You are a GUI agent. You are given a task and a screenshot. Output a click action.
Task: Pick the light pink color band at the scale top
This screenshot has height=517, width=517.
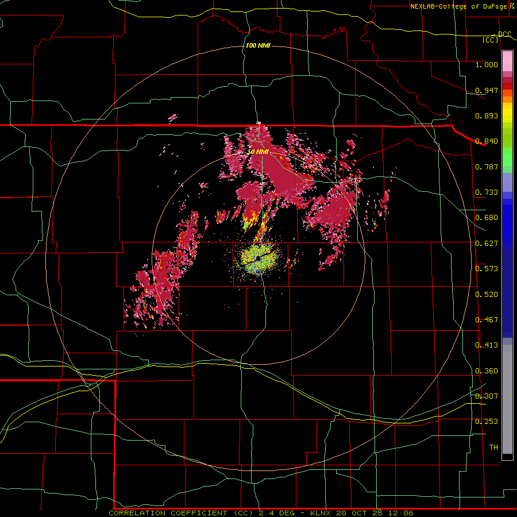507,61
